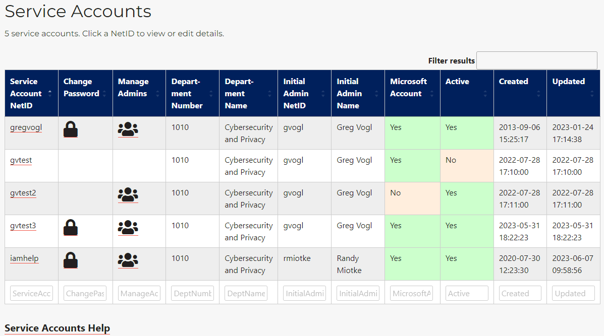
Task: Click manage admins icon for gvtest3
Action: (128, 228)
